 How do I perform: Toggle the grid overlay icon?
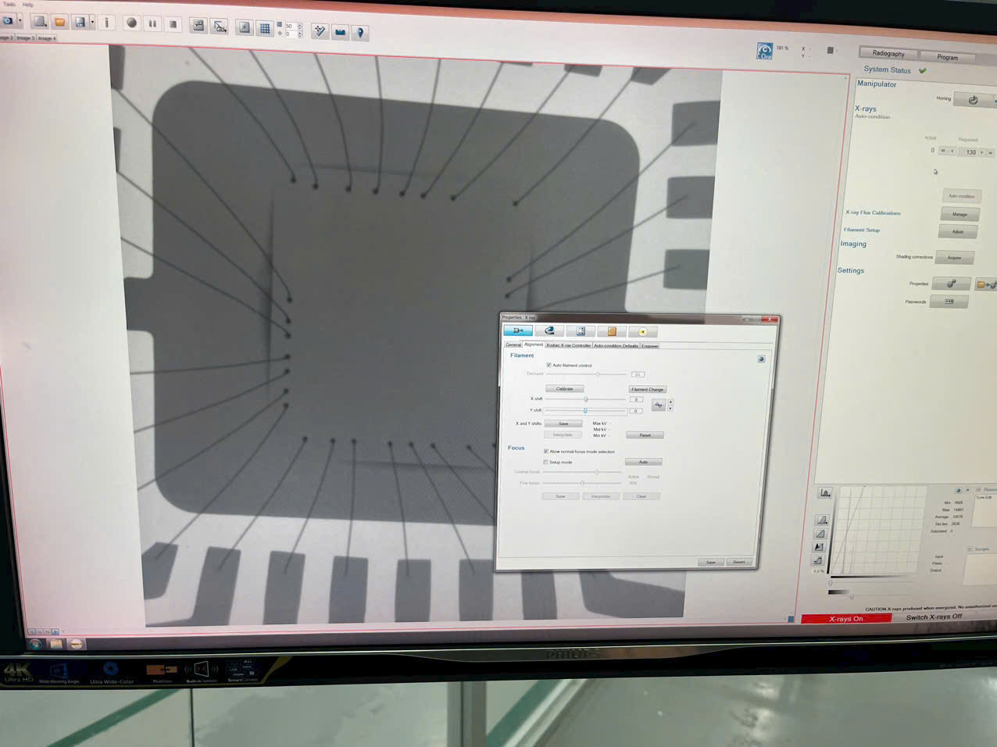(265, 28)
